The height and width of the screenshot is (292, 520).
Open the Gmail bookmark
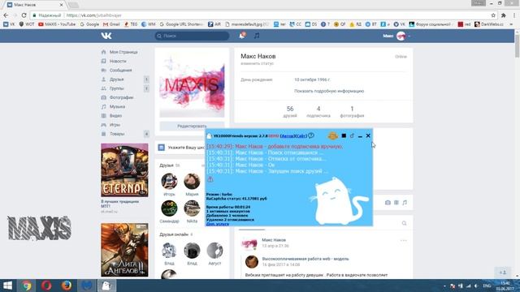click(111, 24)
